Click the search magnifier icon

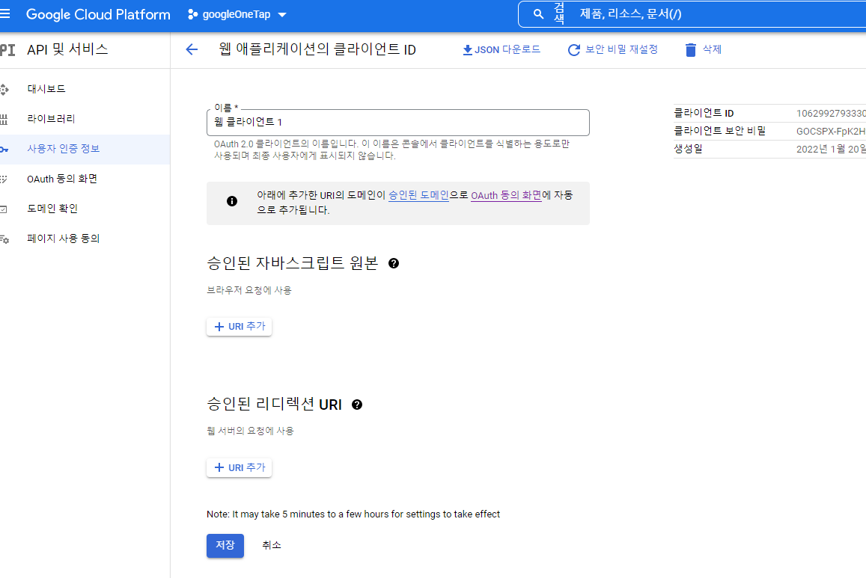pos(538,14)
